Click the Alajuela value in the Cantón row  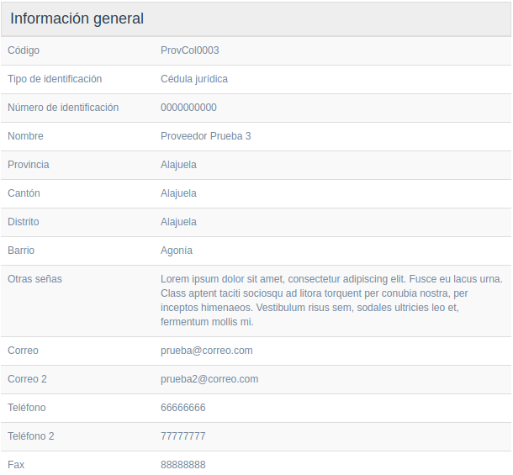coord(178,193)
